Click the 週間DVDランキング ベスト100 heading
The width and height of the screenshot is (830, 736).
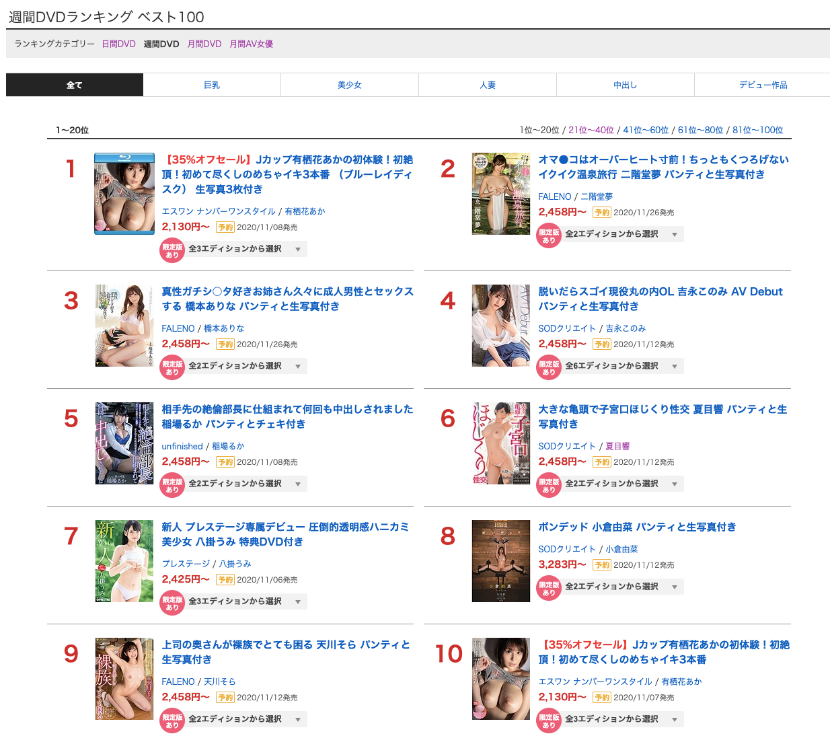(x=106, y=17)
